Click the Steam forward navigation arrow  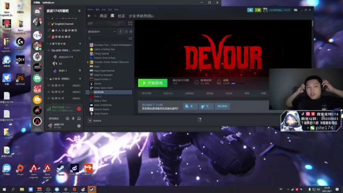(95, 16)
